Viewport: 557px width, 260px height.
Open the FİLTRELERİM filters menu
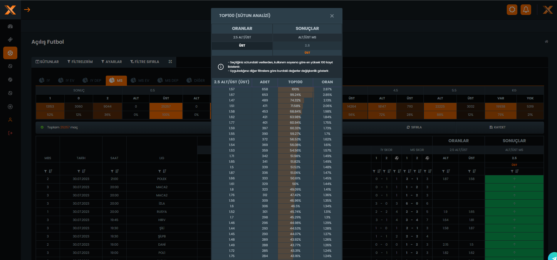[80, 62]
